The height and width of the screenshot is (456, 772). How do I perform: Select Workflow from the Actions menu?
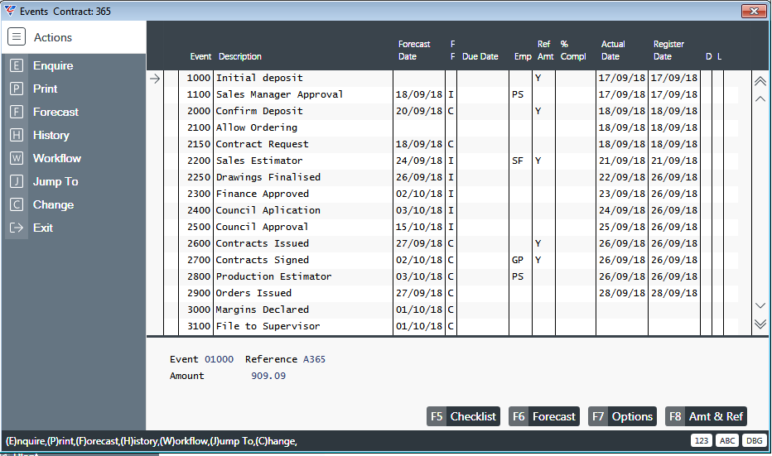click(x=57, y=158)
